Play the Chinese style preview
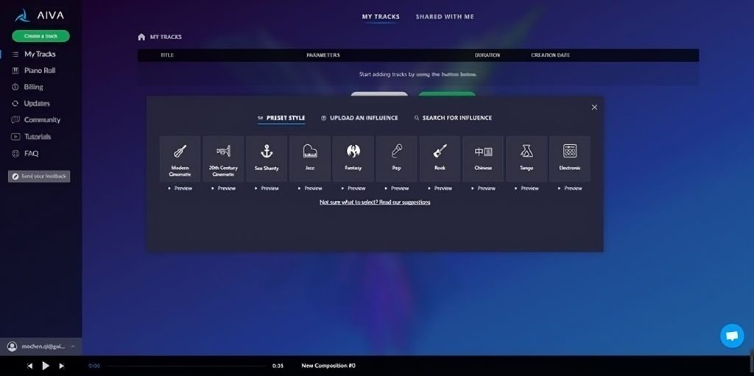 coord(483,188)
